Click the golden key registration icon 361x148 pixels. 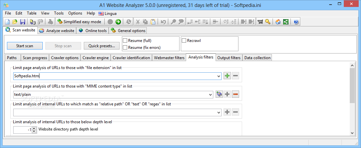tap(268, 22)
